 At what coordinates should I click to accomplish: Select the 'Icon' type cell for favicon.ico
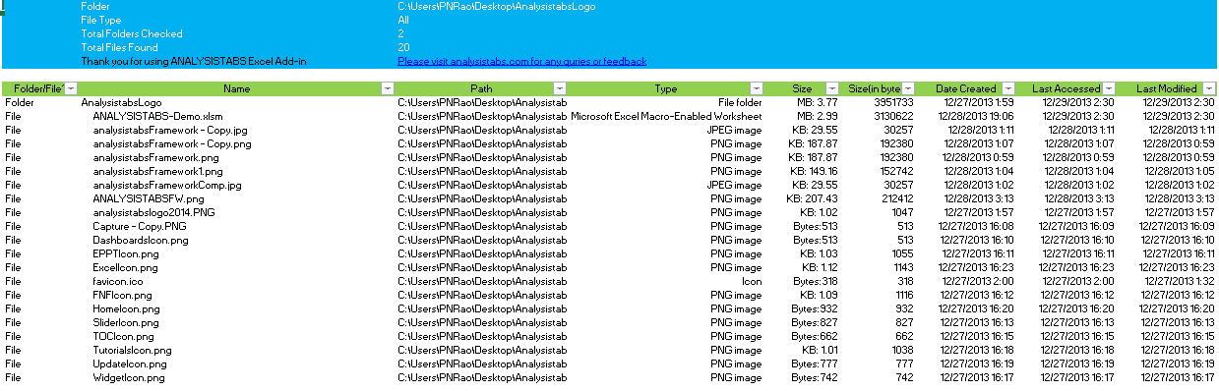click(752, 281)
